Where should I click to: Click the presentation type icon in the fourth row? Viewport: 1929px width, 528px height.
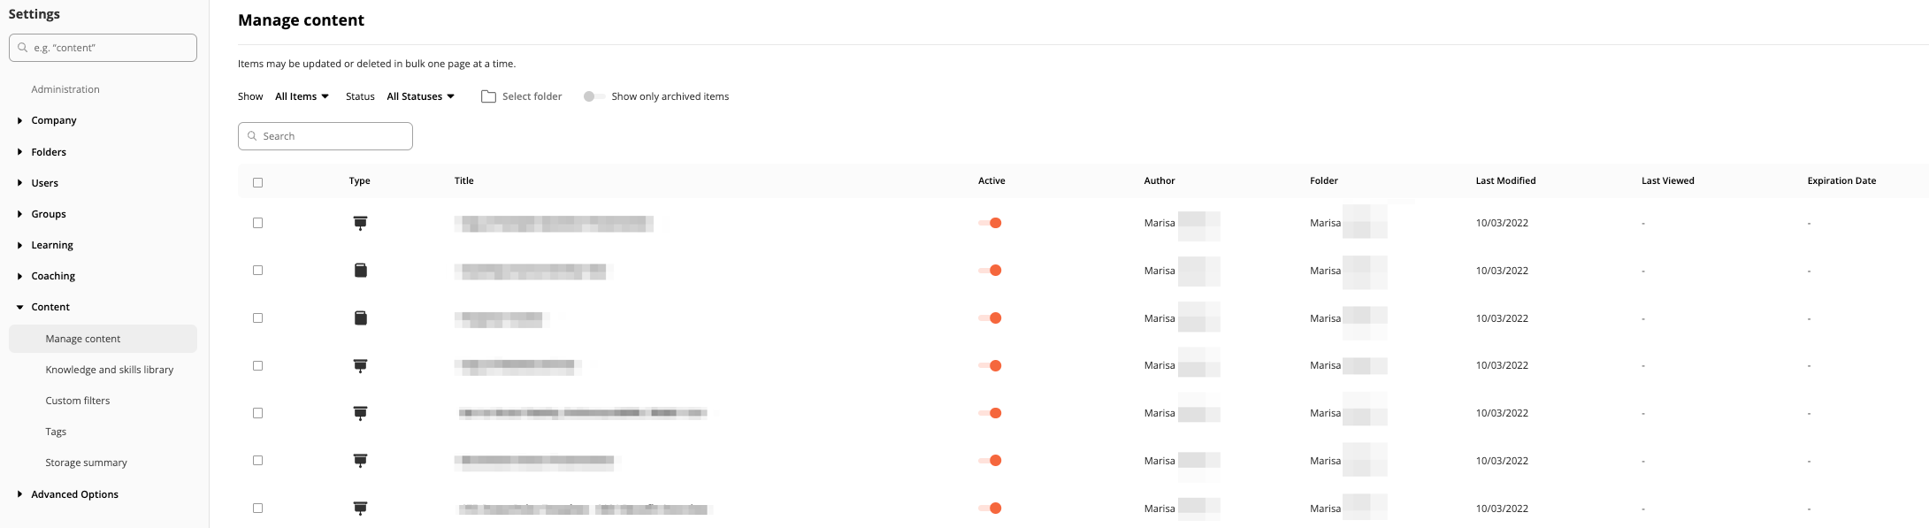click(360, 365)
